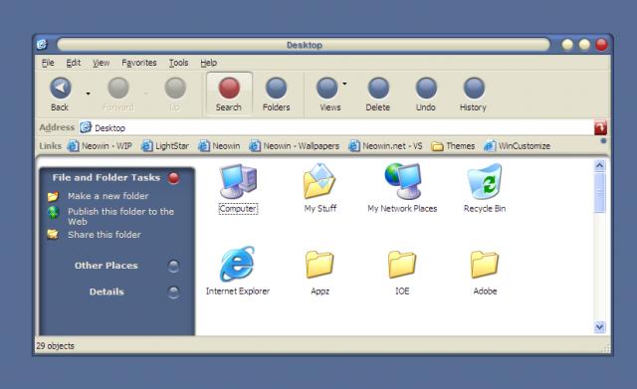Viewport: 637px width, 389px height.
Task: Open the File menu
Action: 48,63
